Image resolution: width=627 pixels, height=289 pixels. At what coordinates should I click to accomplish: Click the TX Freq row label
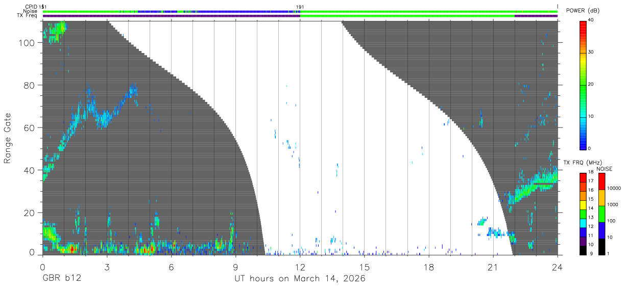pyautogui.click(x=28, y=16)
